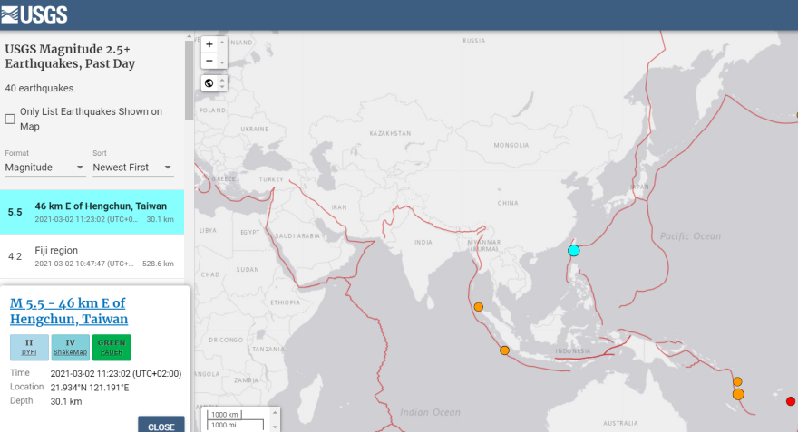The image size is (798, 432).
Task: Close the earthquake details popup
Action: pos(161,427)
